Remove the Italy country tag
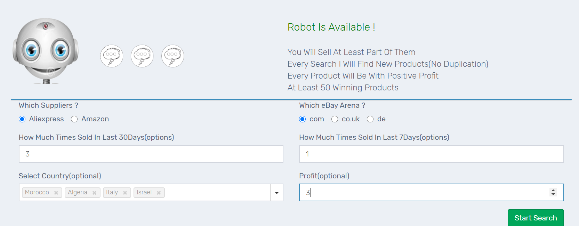This screenshot has height=226, width=579. pyautogui.click(x=125, y=193)
